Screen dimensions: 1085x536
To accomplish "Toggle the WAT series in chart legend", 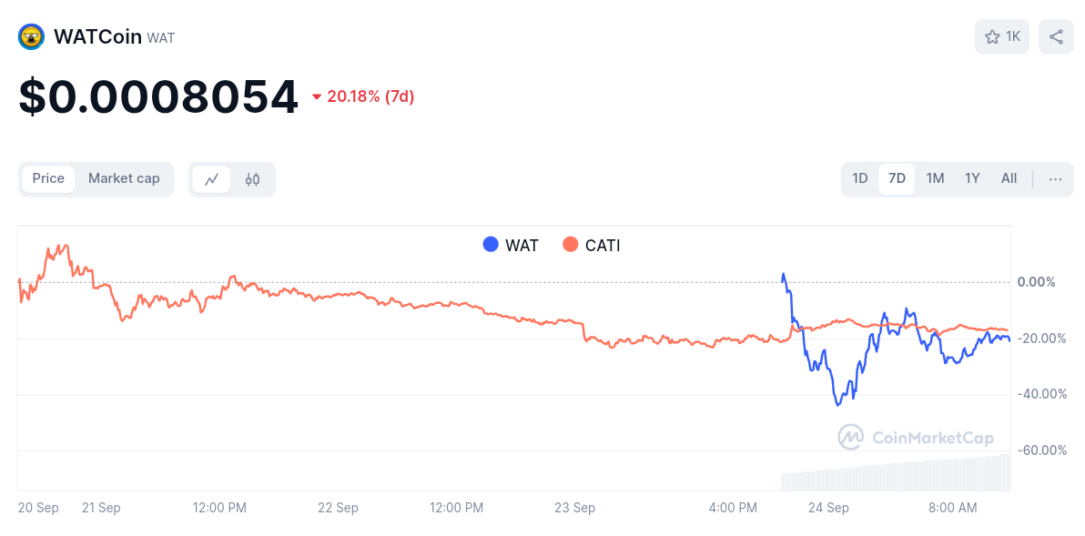I will (511, 245).
